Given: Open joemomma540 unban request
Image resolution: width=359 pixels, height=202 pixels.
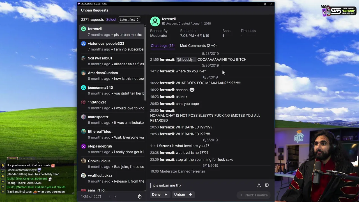Looking at the screenshot, I should [112, 90].
